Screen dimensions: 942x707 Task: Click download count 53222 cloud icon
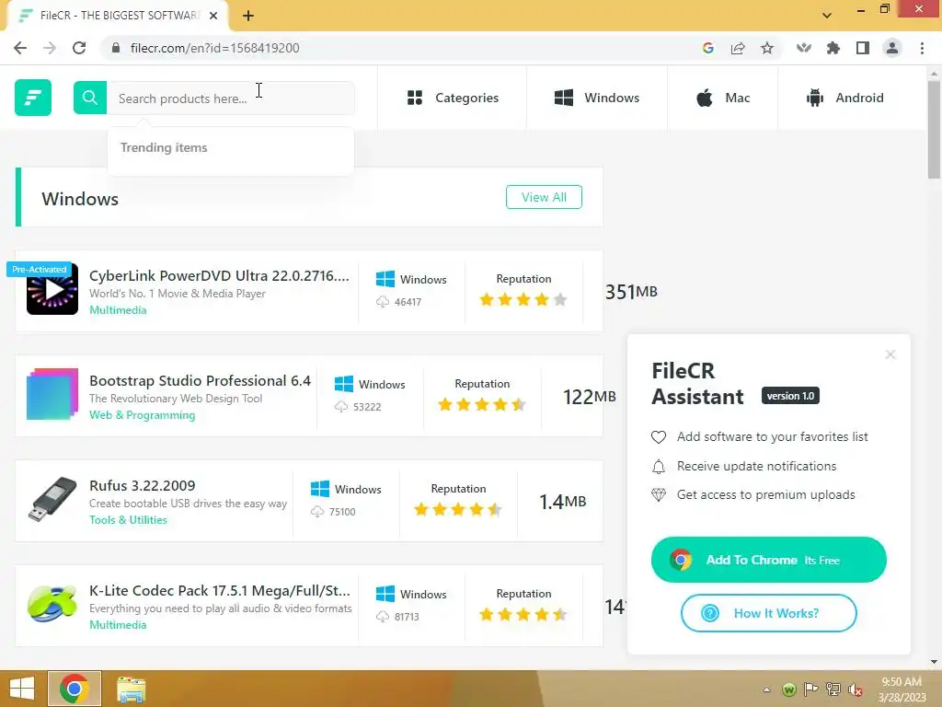pyautogui.click(x=340, y=407)
